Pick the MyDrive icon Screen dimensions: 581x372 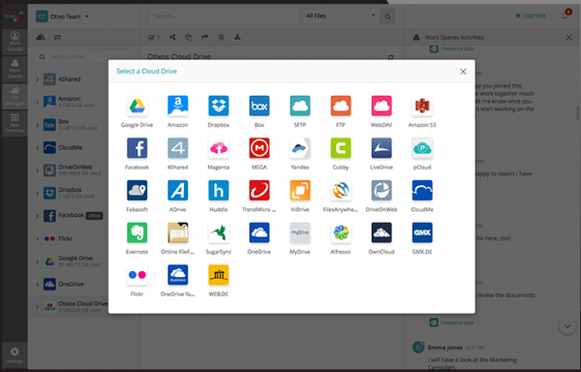tap(300, 232)
